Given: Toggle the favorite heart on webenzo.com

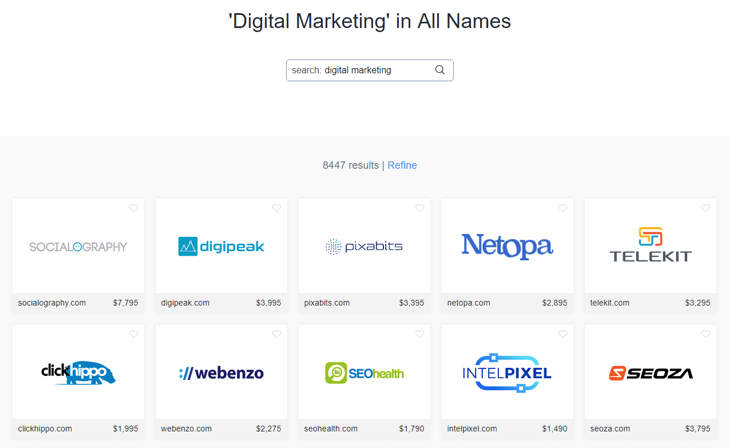Looking at the screenshot, I should pos(276,334).
